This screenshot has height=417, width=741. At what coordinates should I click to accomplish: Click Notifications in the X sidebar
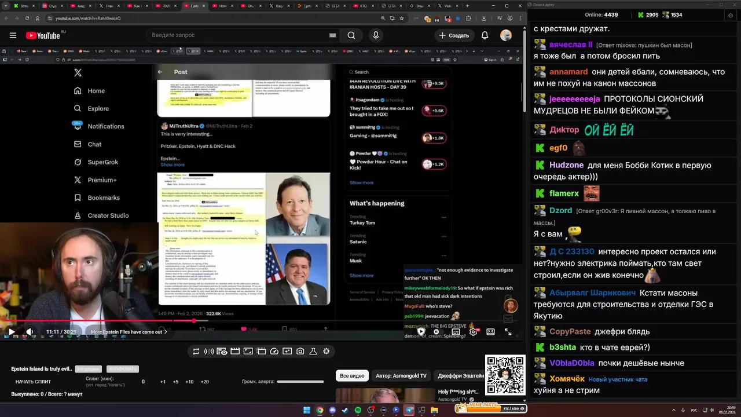point(99,126)
